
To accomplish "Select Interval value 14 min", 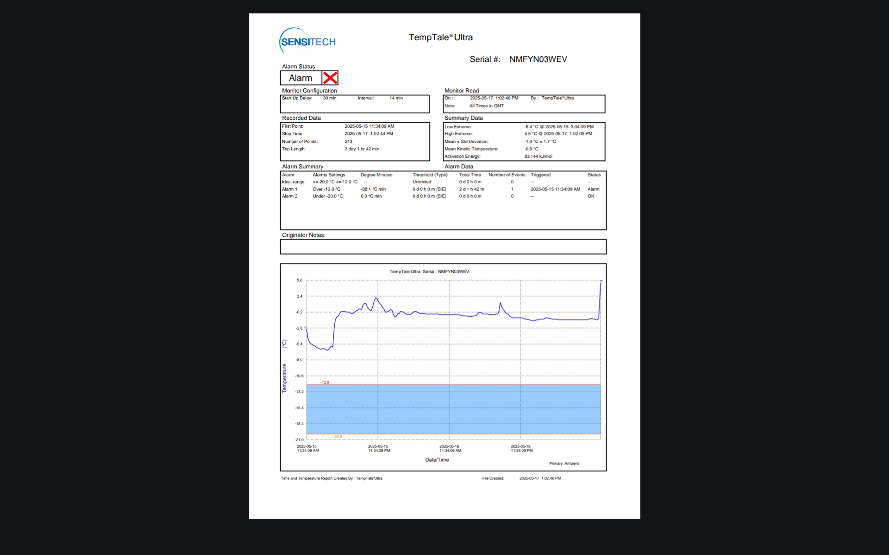I will point(396,98).
